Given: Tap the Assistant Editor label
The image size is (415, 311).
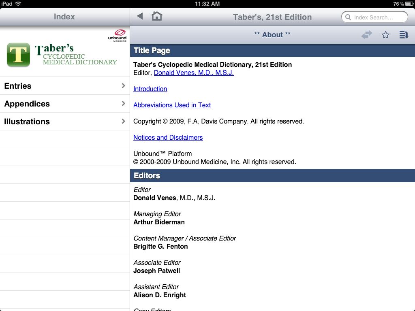Looking at the screenshot, I should (156, 287).
